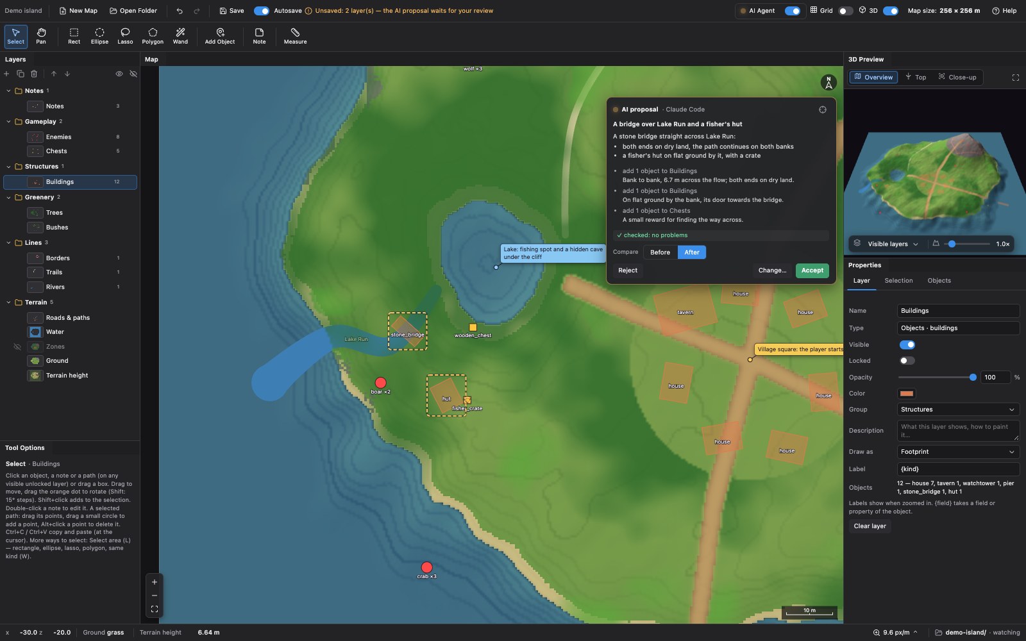
Task: Expand 3D Preview to fullscreen
Action: pyautogui.click(x=1016, y=78)
